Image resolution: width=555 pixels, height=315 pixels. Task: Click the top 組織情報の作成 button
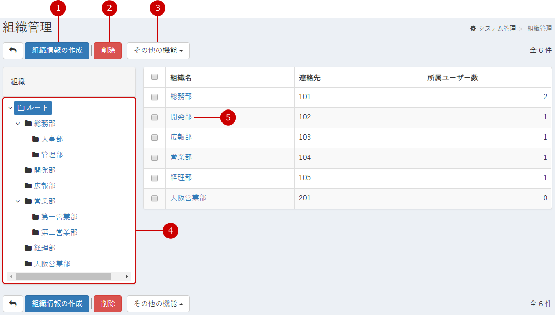coord(57,50)
